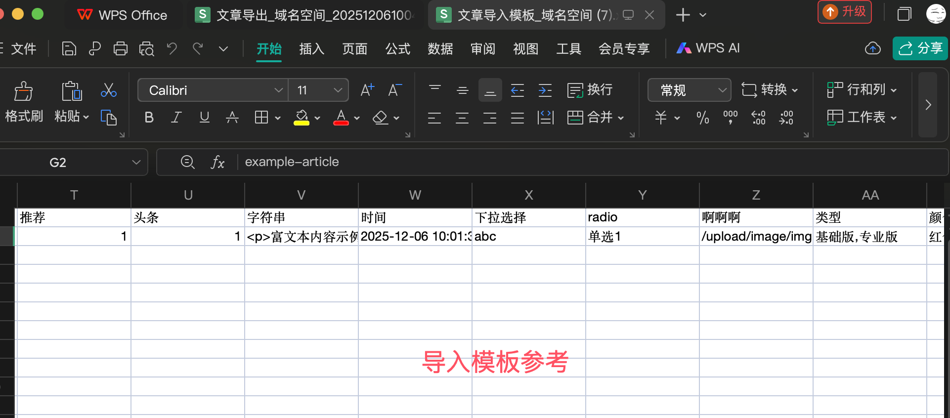Click the fx insert function icon

(x=217, y=162)
